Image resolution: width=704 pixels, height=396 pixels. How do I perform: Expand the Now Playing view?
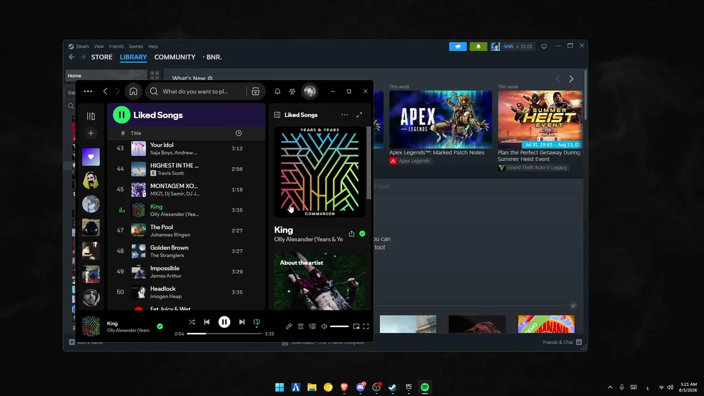359,115
